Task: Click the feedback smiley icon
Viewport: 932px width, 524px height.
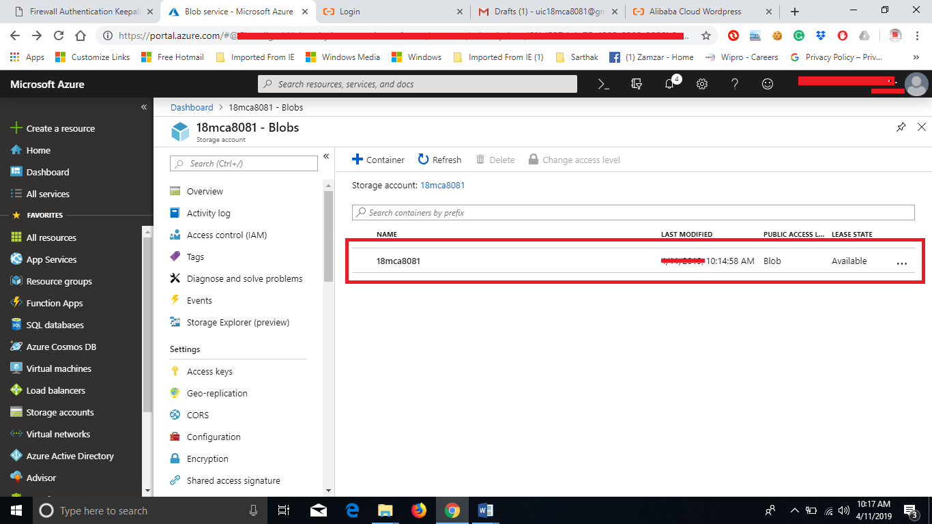Action: click(768, 84)
